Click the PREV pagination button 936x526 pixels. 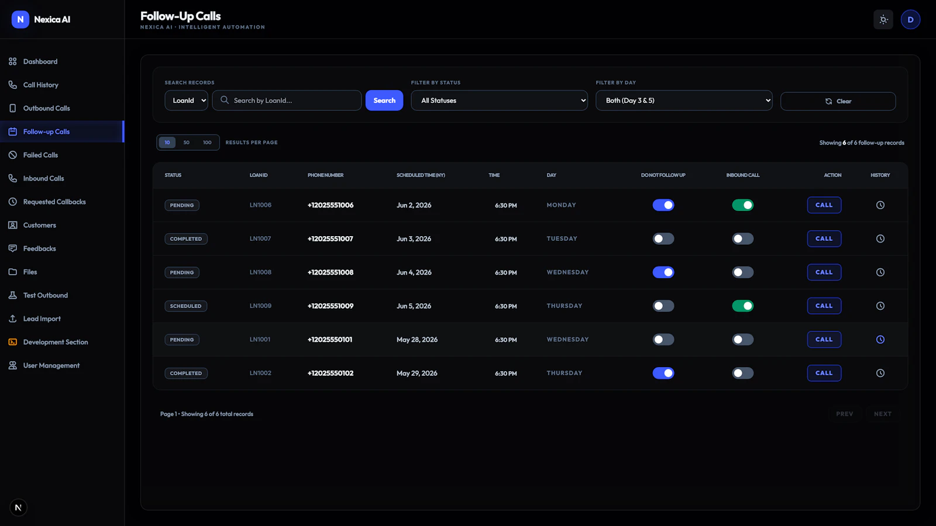(x=844, y=414)
